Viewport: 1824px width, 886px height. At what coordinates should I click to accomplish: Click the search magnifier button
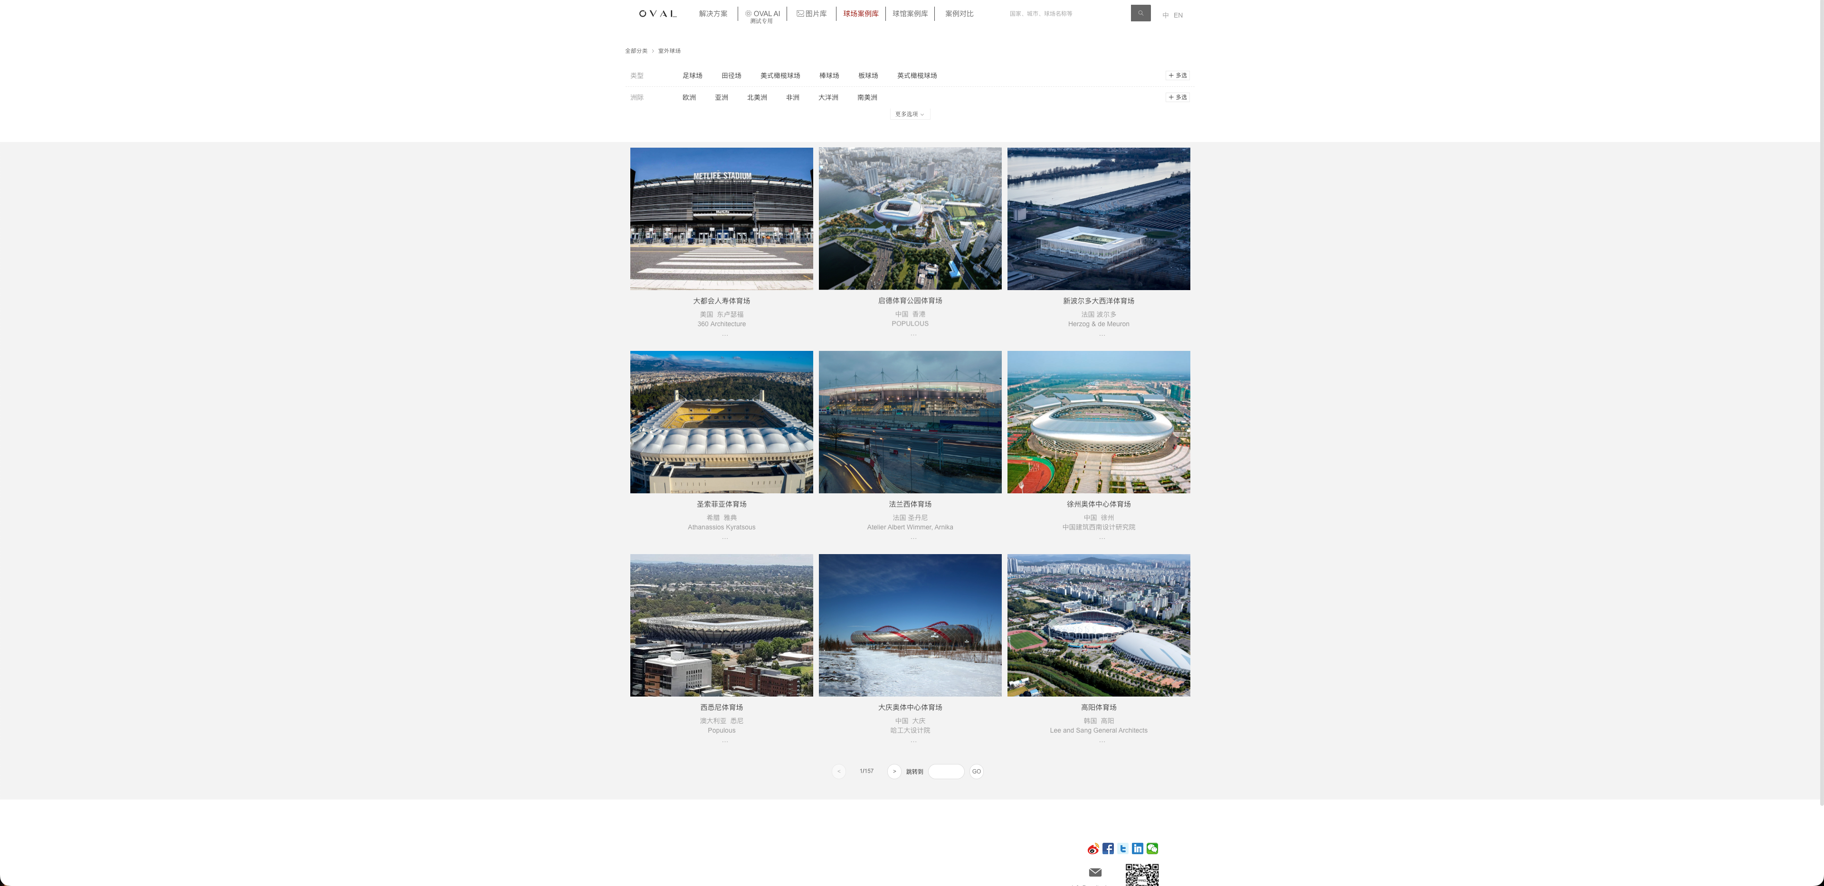pos(1140,13)
